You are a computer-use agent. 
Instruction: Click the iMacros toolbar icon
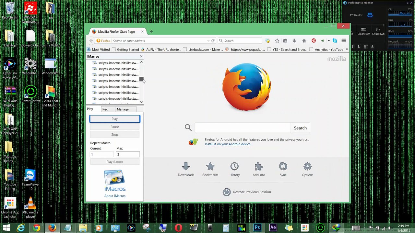coord(267,41)
